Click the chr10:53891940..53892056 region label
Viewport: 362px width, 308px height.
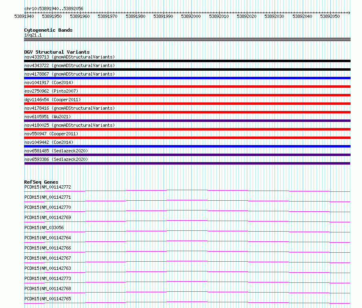[x=54, y=9]
